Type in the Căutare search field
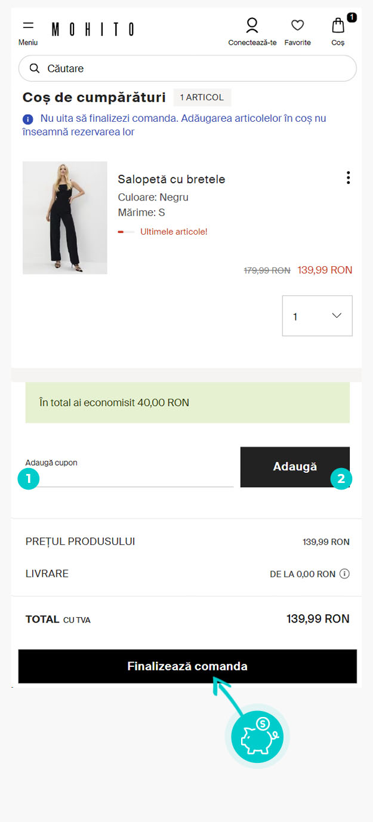Image resolution: width=373 pixels, height=822 pixels. point(197,69)
